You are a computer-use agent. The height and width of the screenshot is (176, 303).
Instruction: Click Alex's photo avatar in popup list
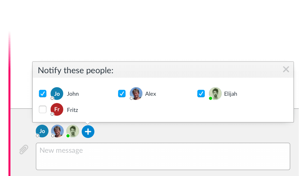(136, 94)
